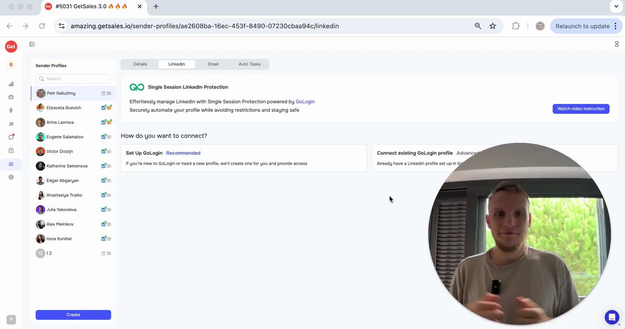Viewport: 625px width, 329px height.
Task: Open a new browser tab
Action: [x=156, y=6]
